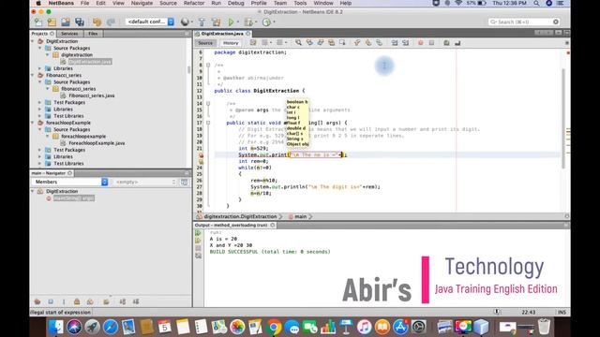Click the error bulb icon on line 22
This screenshot has width=600, height=337.
[x=201, y=155]
